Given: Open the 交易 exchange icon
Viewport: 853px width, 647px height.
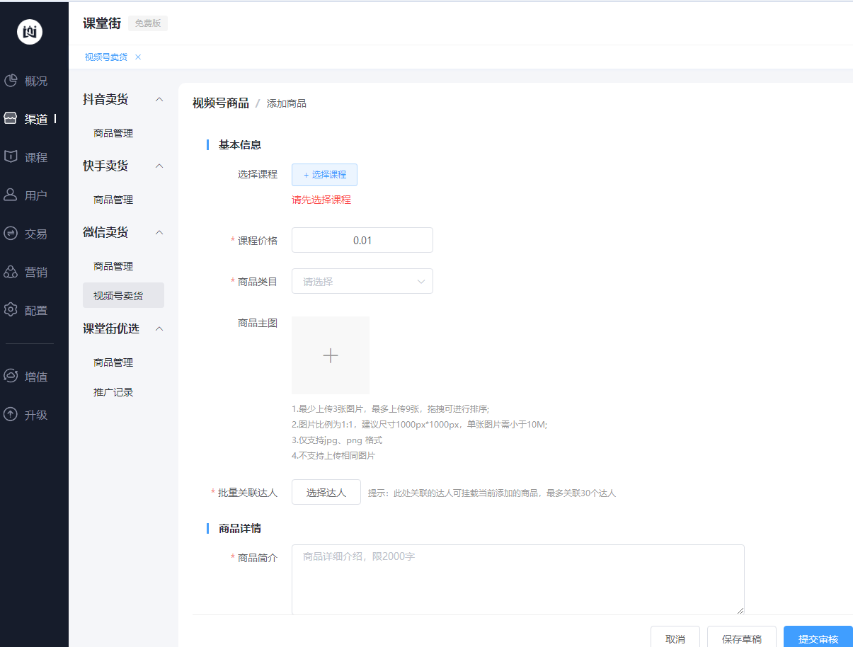Looking at the screenshot, I should pos(11,234).
